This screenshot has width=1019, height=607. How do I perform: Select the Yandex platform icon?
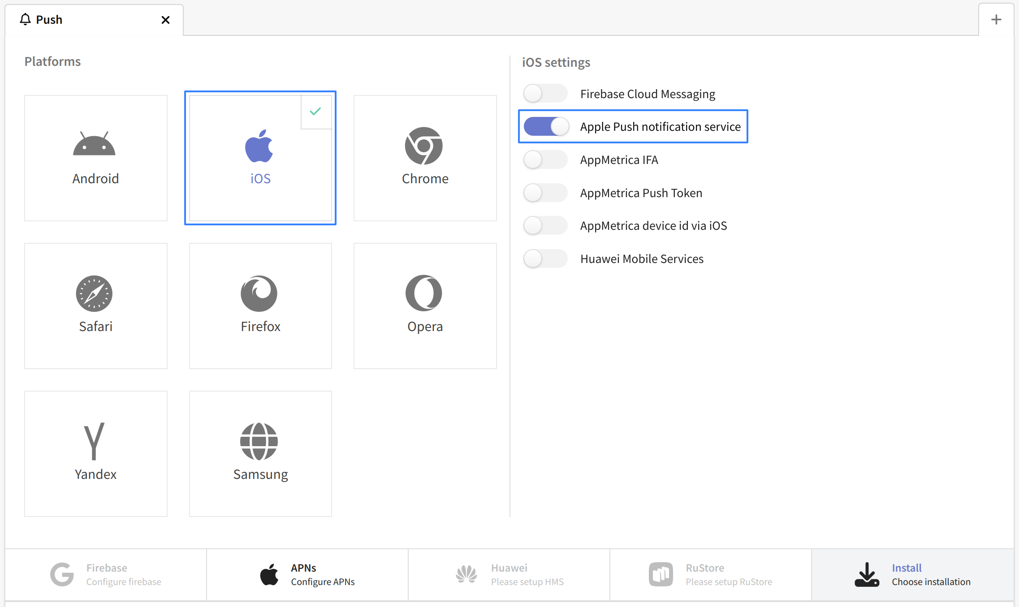94,441
